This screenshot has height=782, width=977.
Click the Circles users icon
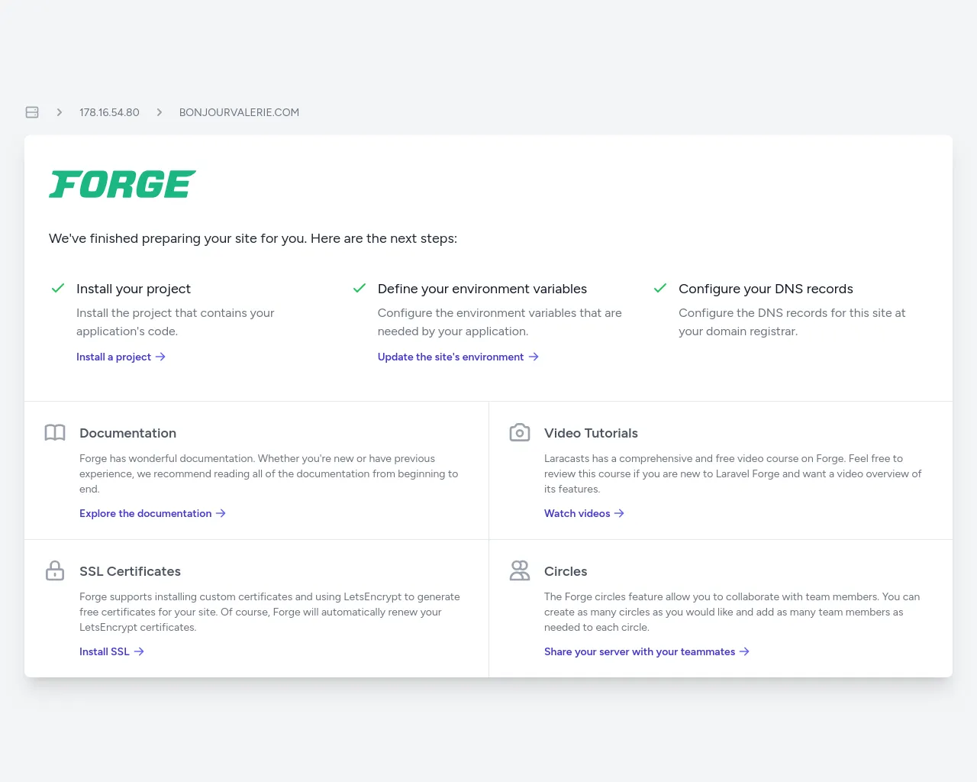pos(520,571)
